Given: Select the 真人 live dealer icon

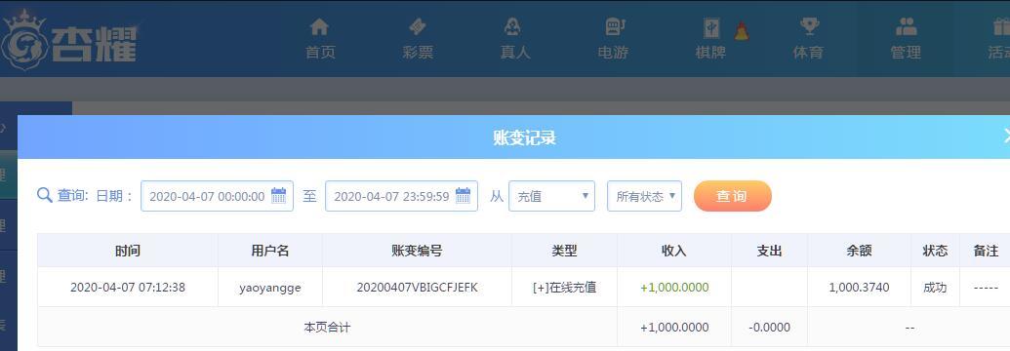Looking at the screenshot, I should (x=513, y=27).
